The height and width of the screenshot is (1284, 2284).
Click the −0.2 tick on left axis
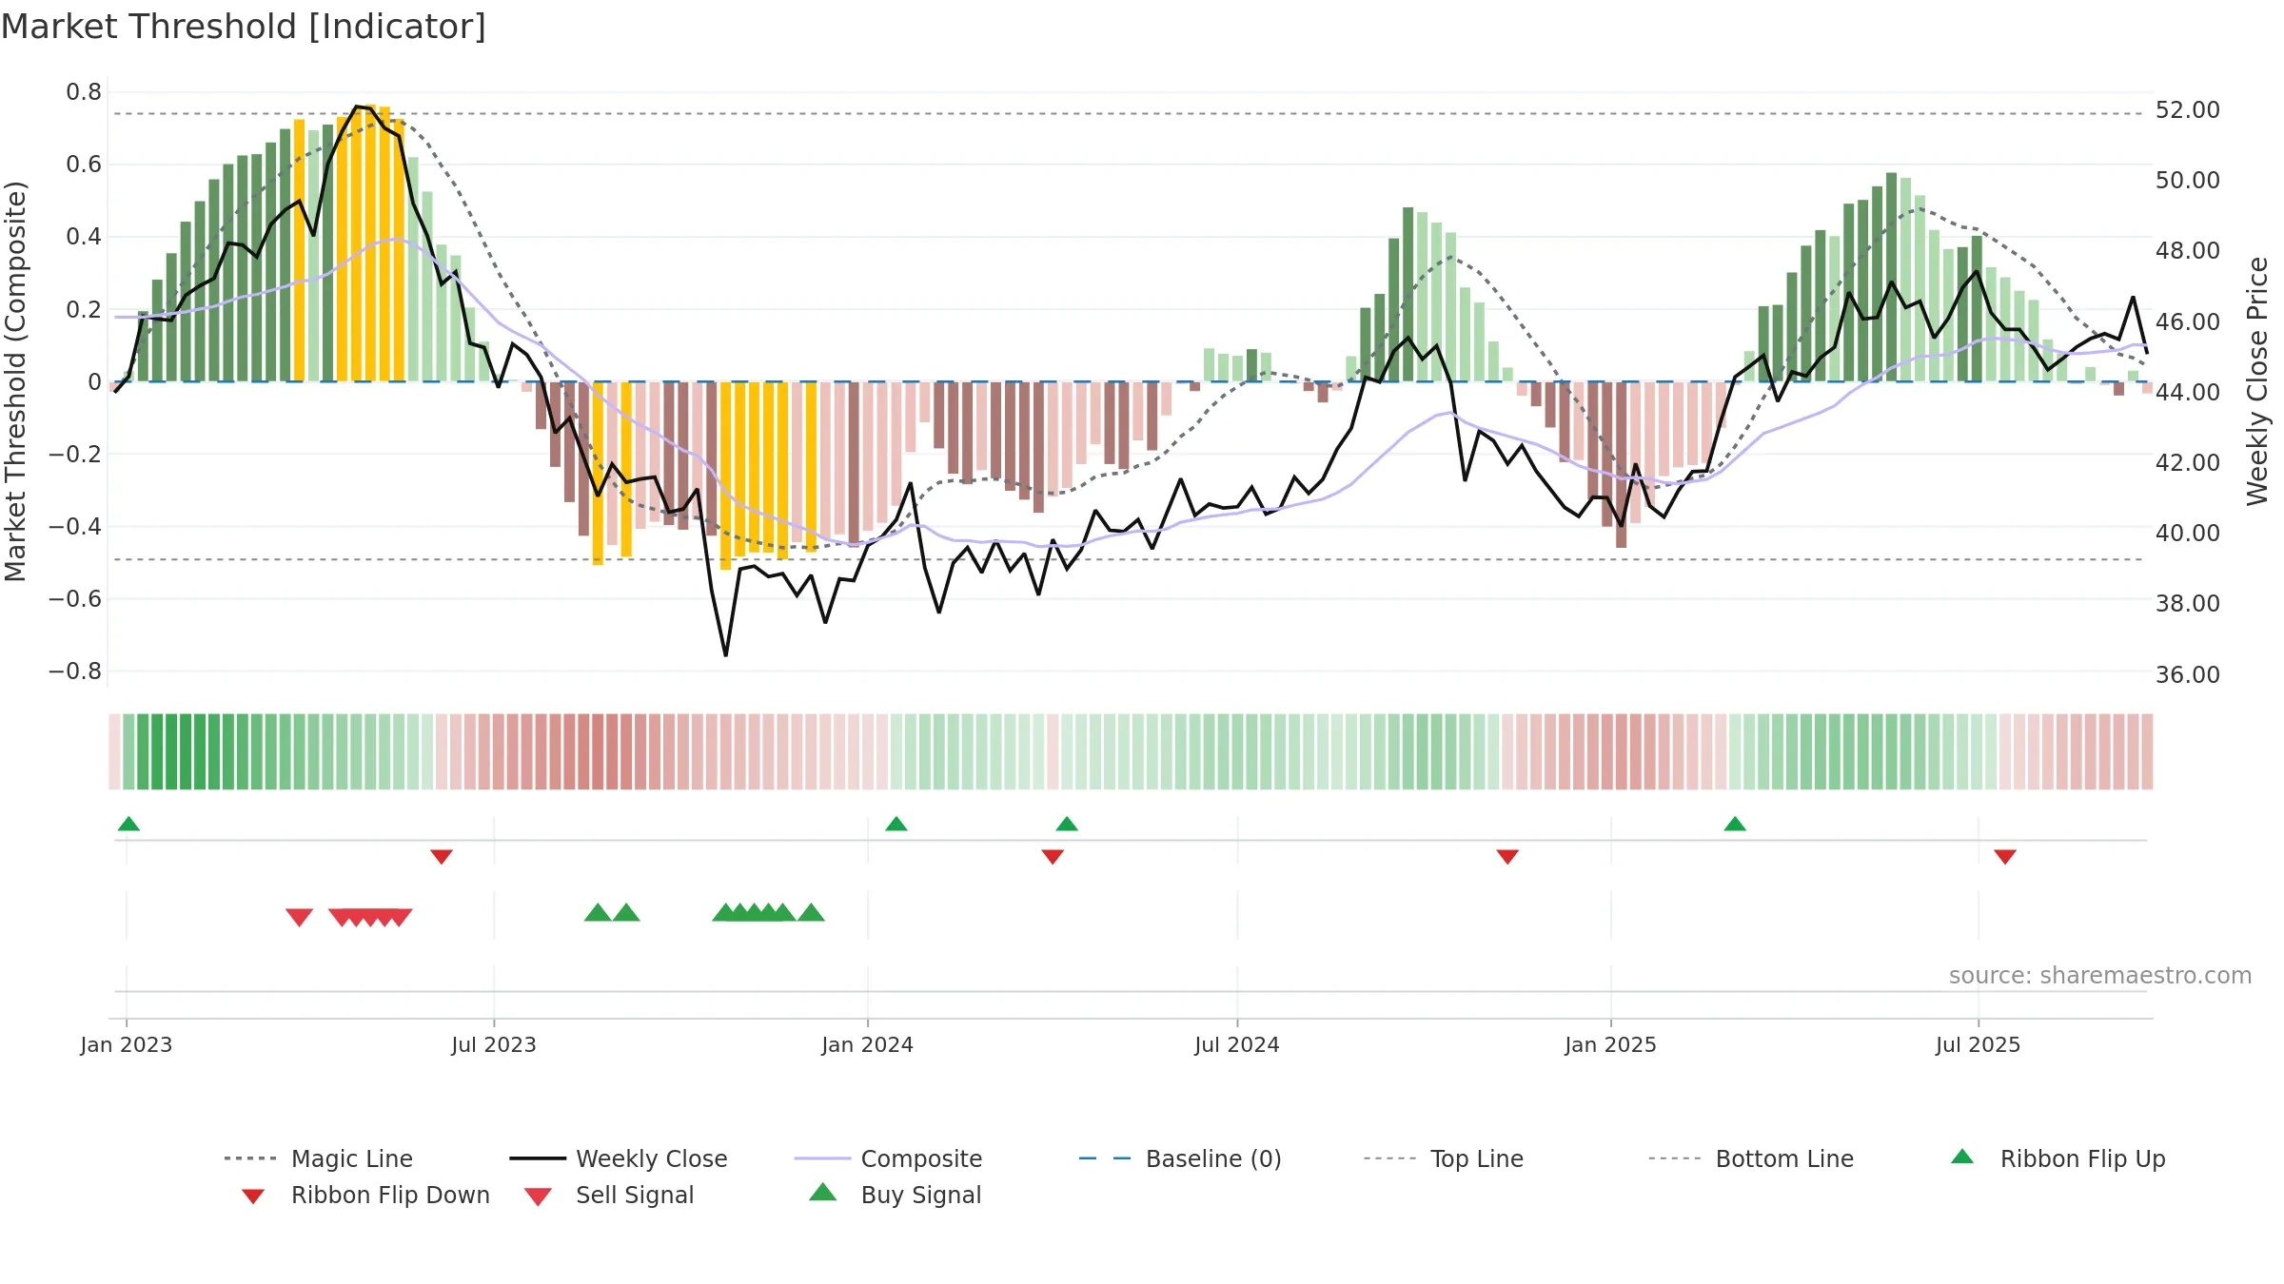(75, 454)
